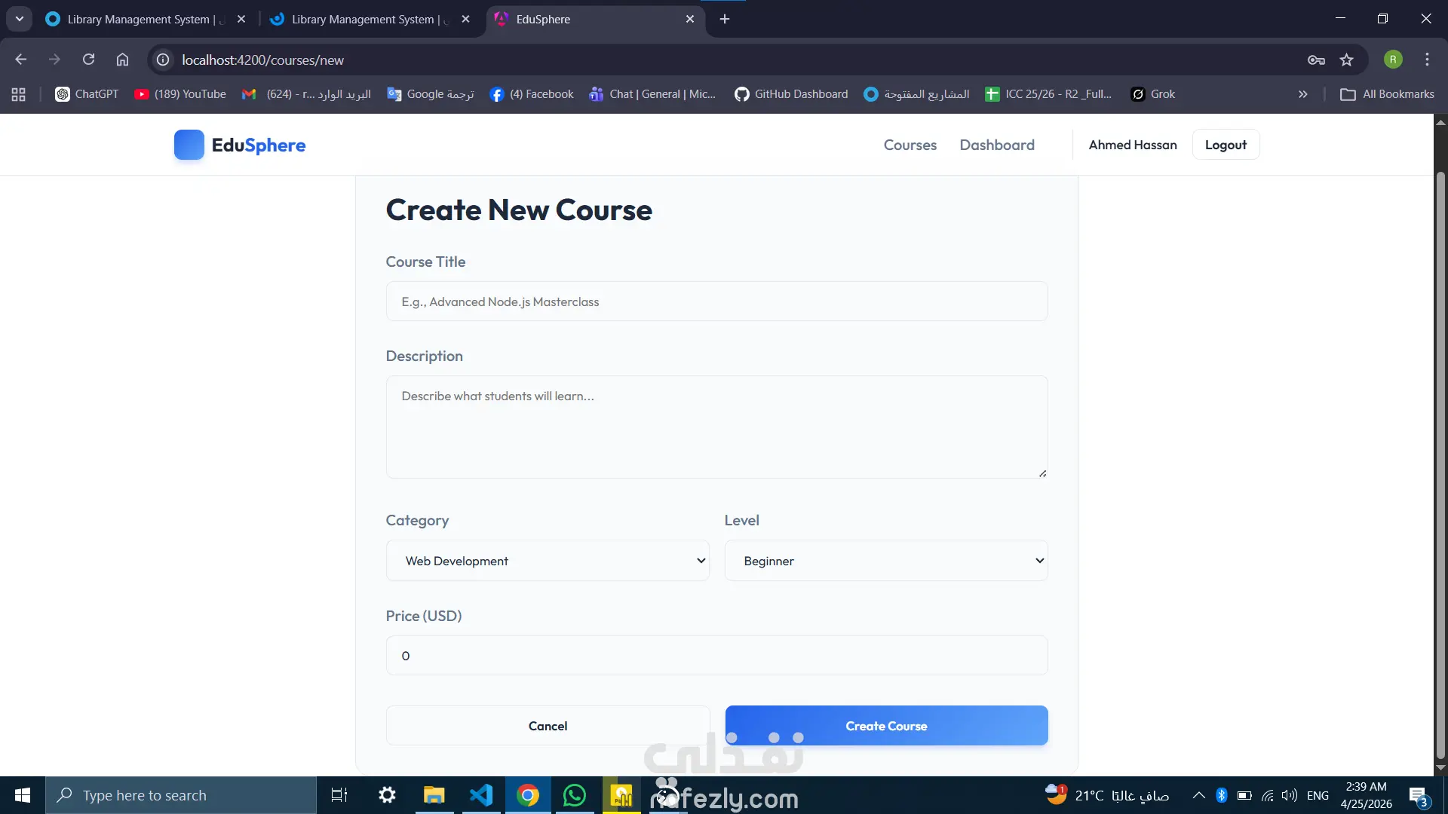Close the EduSphere tab
This screenshot has width=1448, height=814.
[690, 20]
